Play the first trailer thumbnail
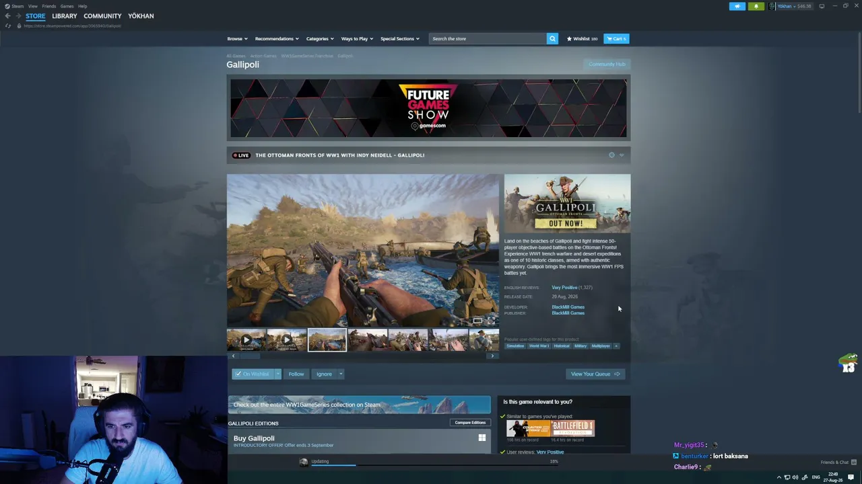The height and width of the screenshot is (484, 862). (246, 340)
